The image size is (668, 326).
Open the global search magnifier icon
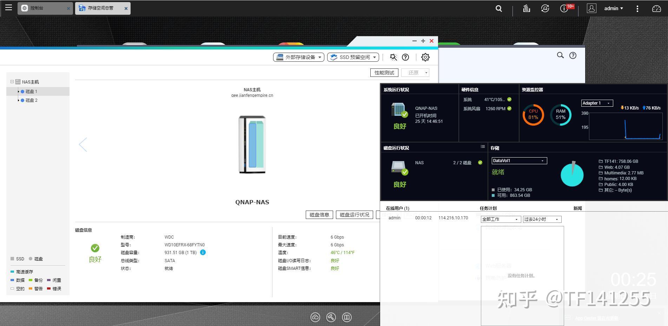click(498, 8)
